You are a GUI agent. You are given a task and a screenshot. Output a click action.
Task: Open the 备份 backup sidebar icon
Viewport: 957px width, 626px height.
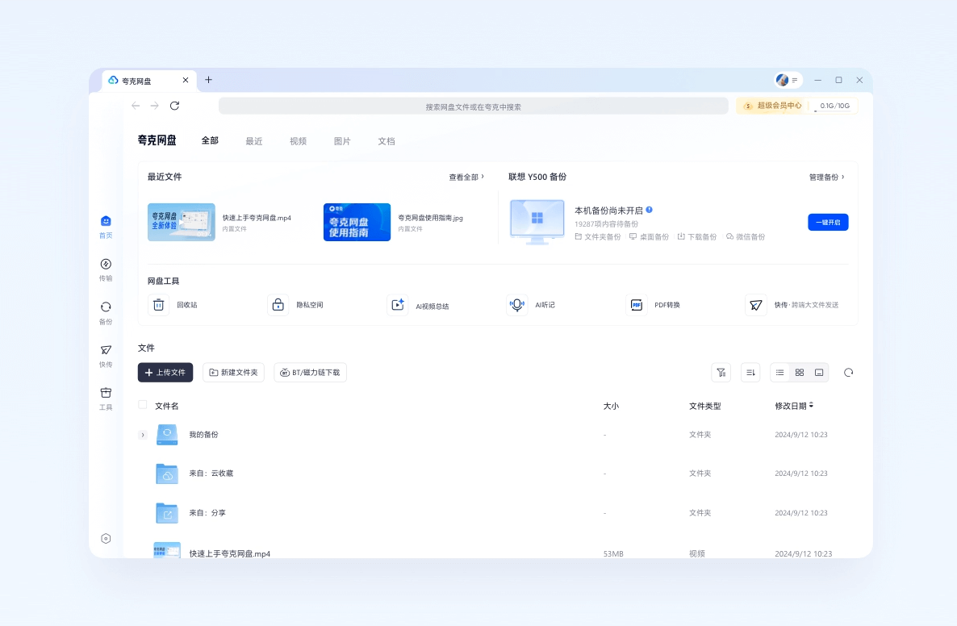106,312
